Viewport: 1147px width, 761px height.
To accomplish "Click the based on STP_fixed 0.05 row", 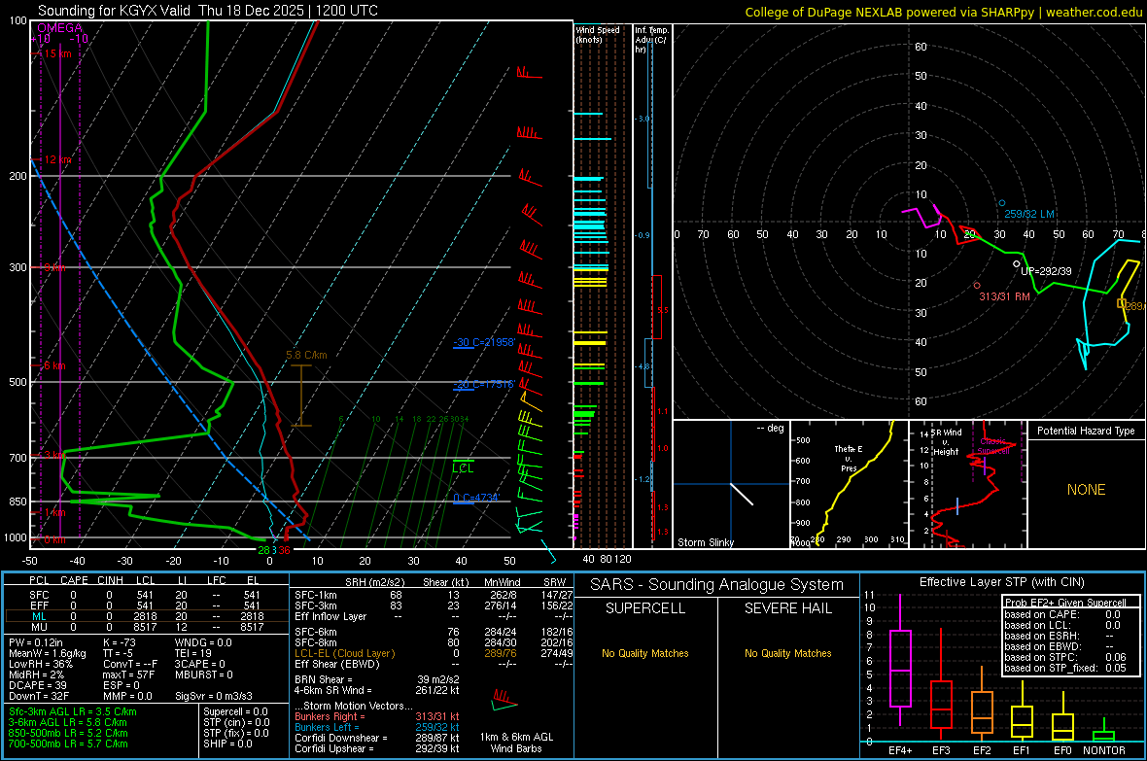I will coord(1065,668).
